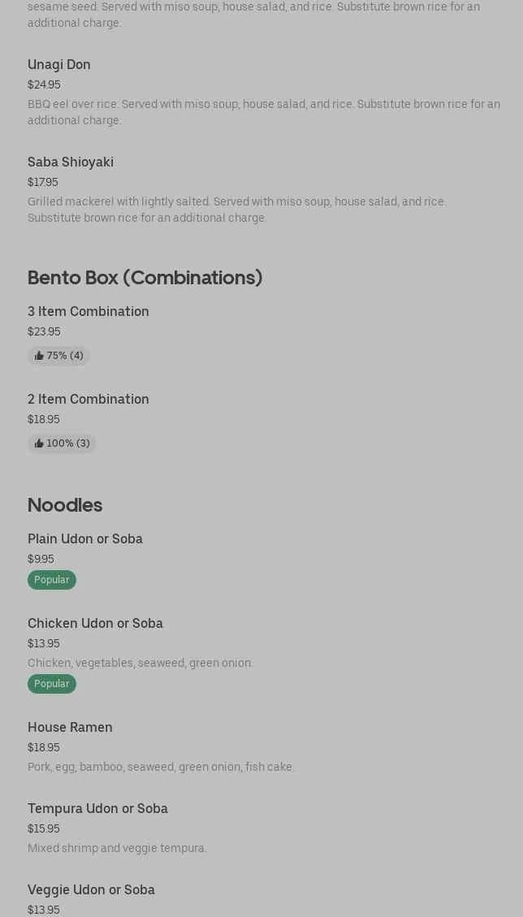The image size is (523, 917).
Task: Click the Noodles section heading
Action: [x=65, y=505]
